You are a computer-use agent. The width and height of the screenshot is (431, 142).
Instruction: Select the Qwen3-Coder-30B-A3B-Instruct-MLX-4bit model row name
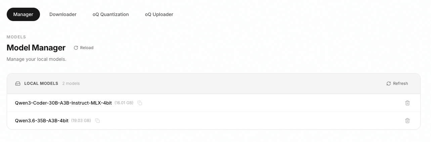point(63,103)
